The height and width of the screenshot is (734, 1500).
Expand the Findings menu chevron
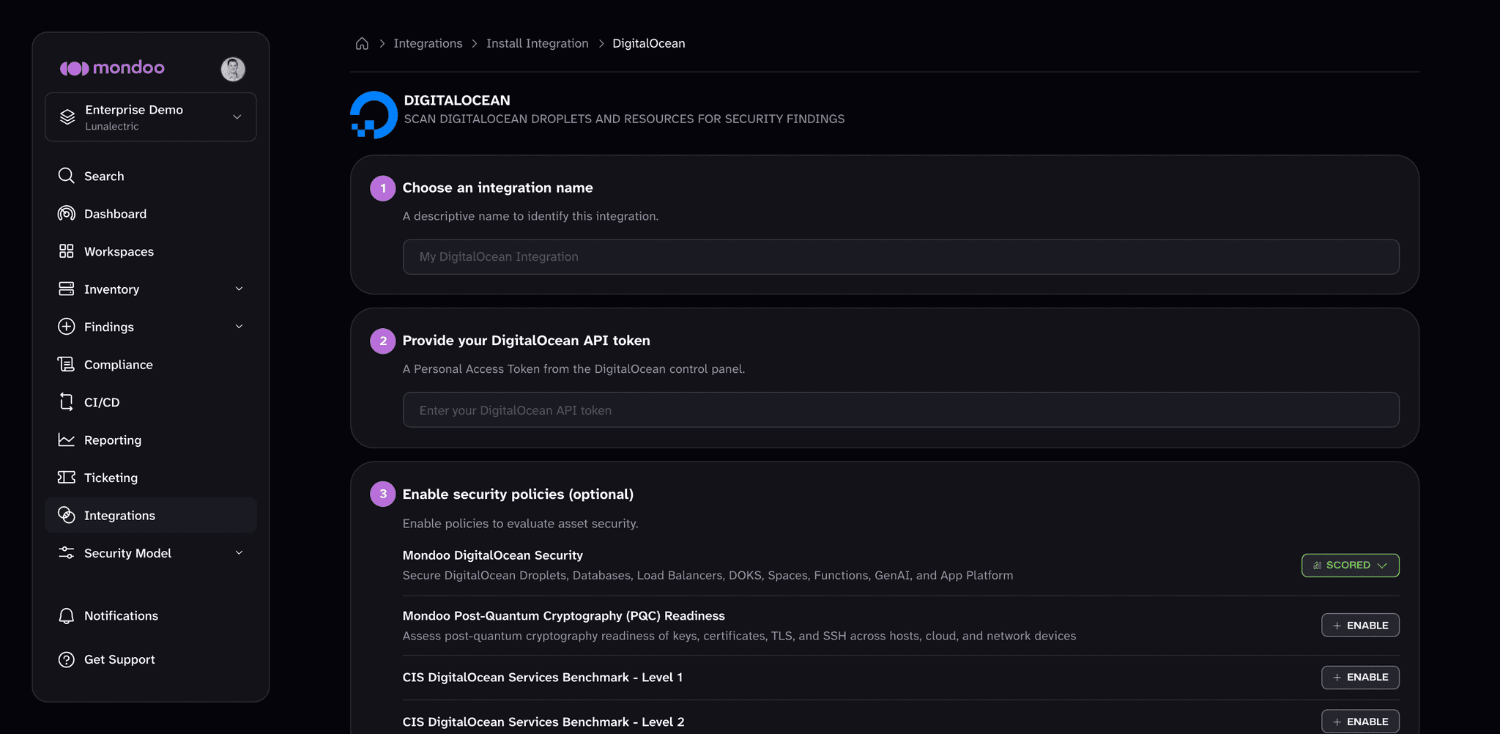click(239, 327)
